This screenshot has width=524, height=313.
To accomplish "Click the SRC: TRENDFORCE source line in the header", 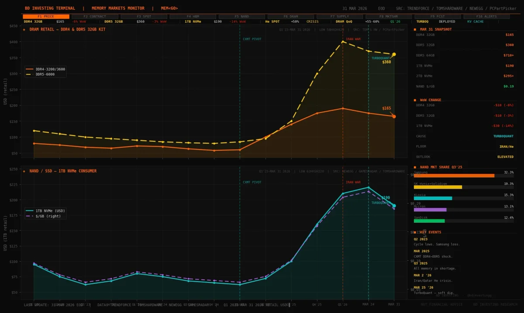I will (x=457, y=8).
